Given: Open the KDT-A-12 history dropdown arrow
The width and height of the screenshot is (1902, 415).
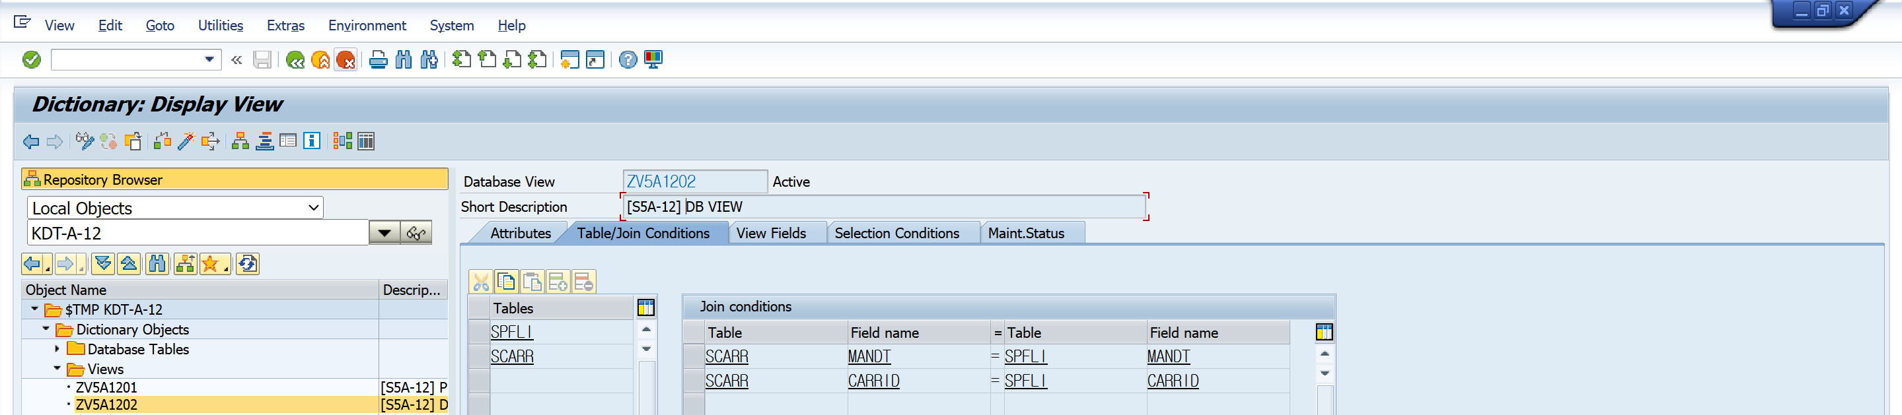Looking at the screenshot, I should [x=384, y=233].
